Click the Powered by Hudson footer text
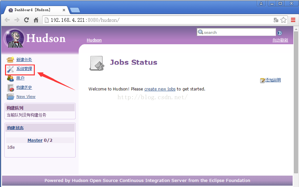The height and width of the screenshot is (187, 299). pyautogui.click(x=147, y=181)
